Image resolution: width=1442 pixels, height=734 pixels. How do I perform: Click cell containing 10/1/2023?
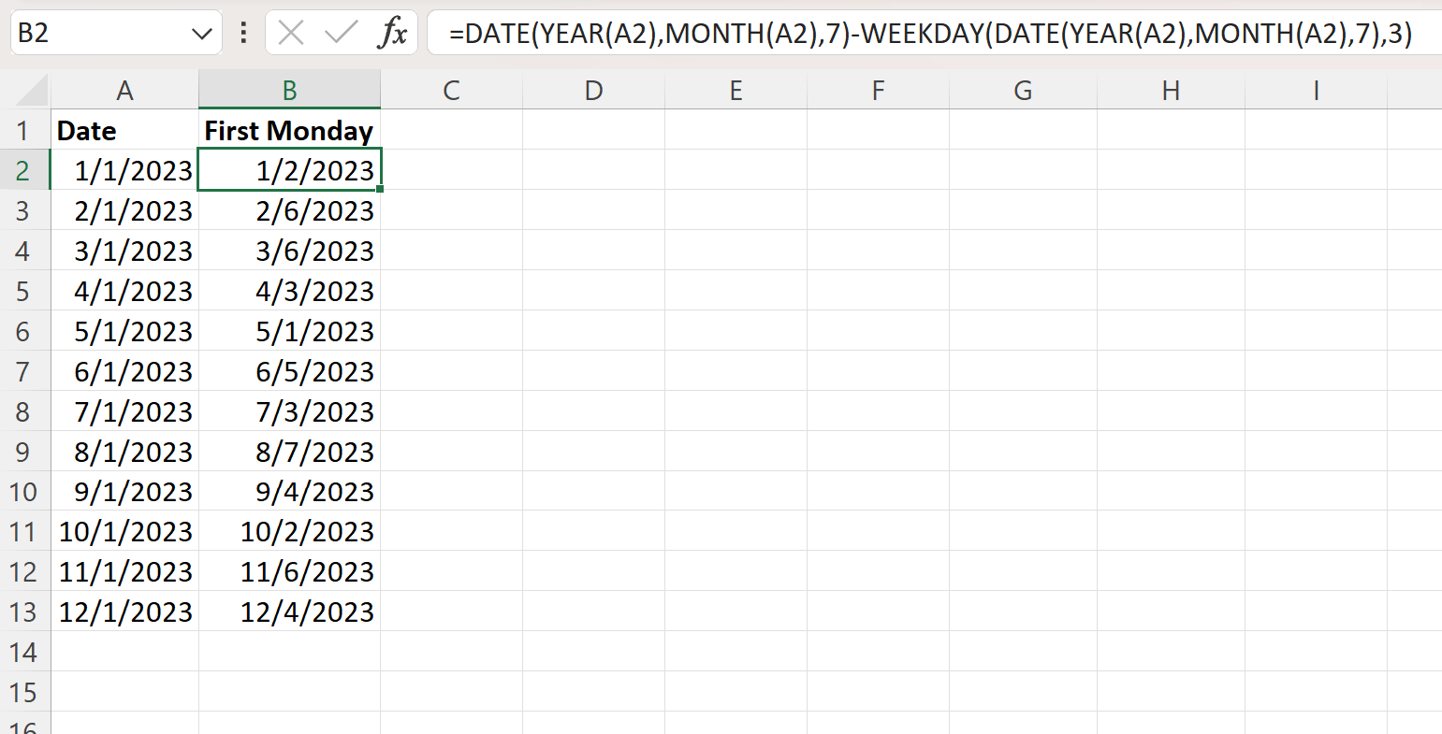point(124,531)
